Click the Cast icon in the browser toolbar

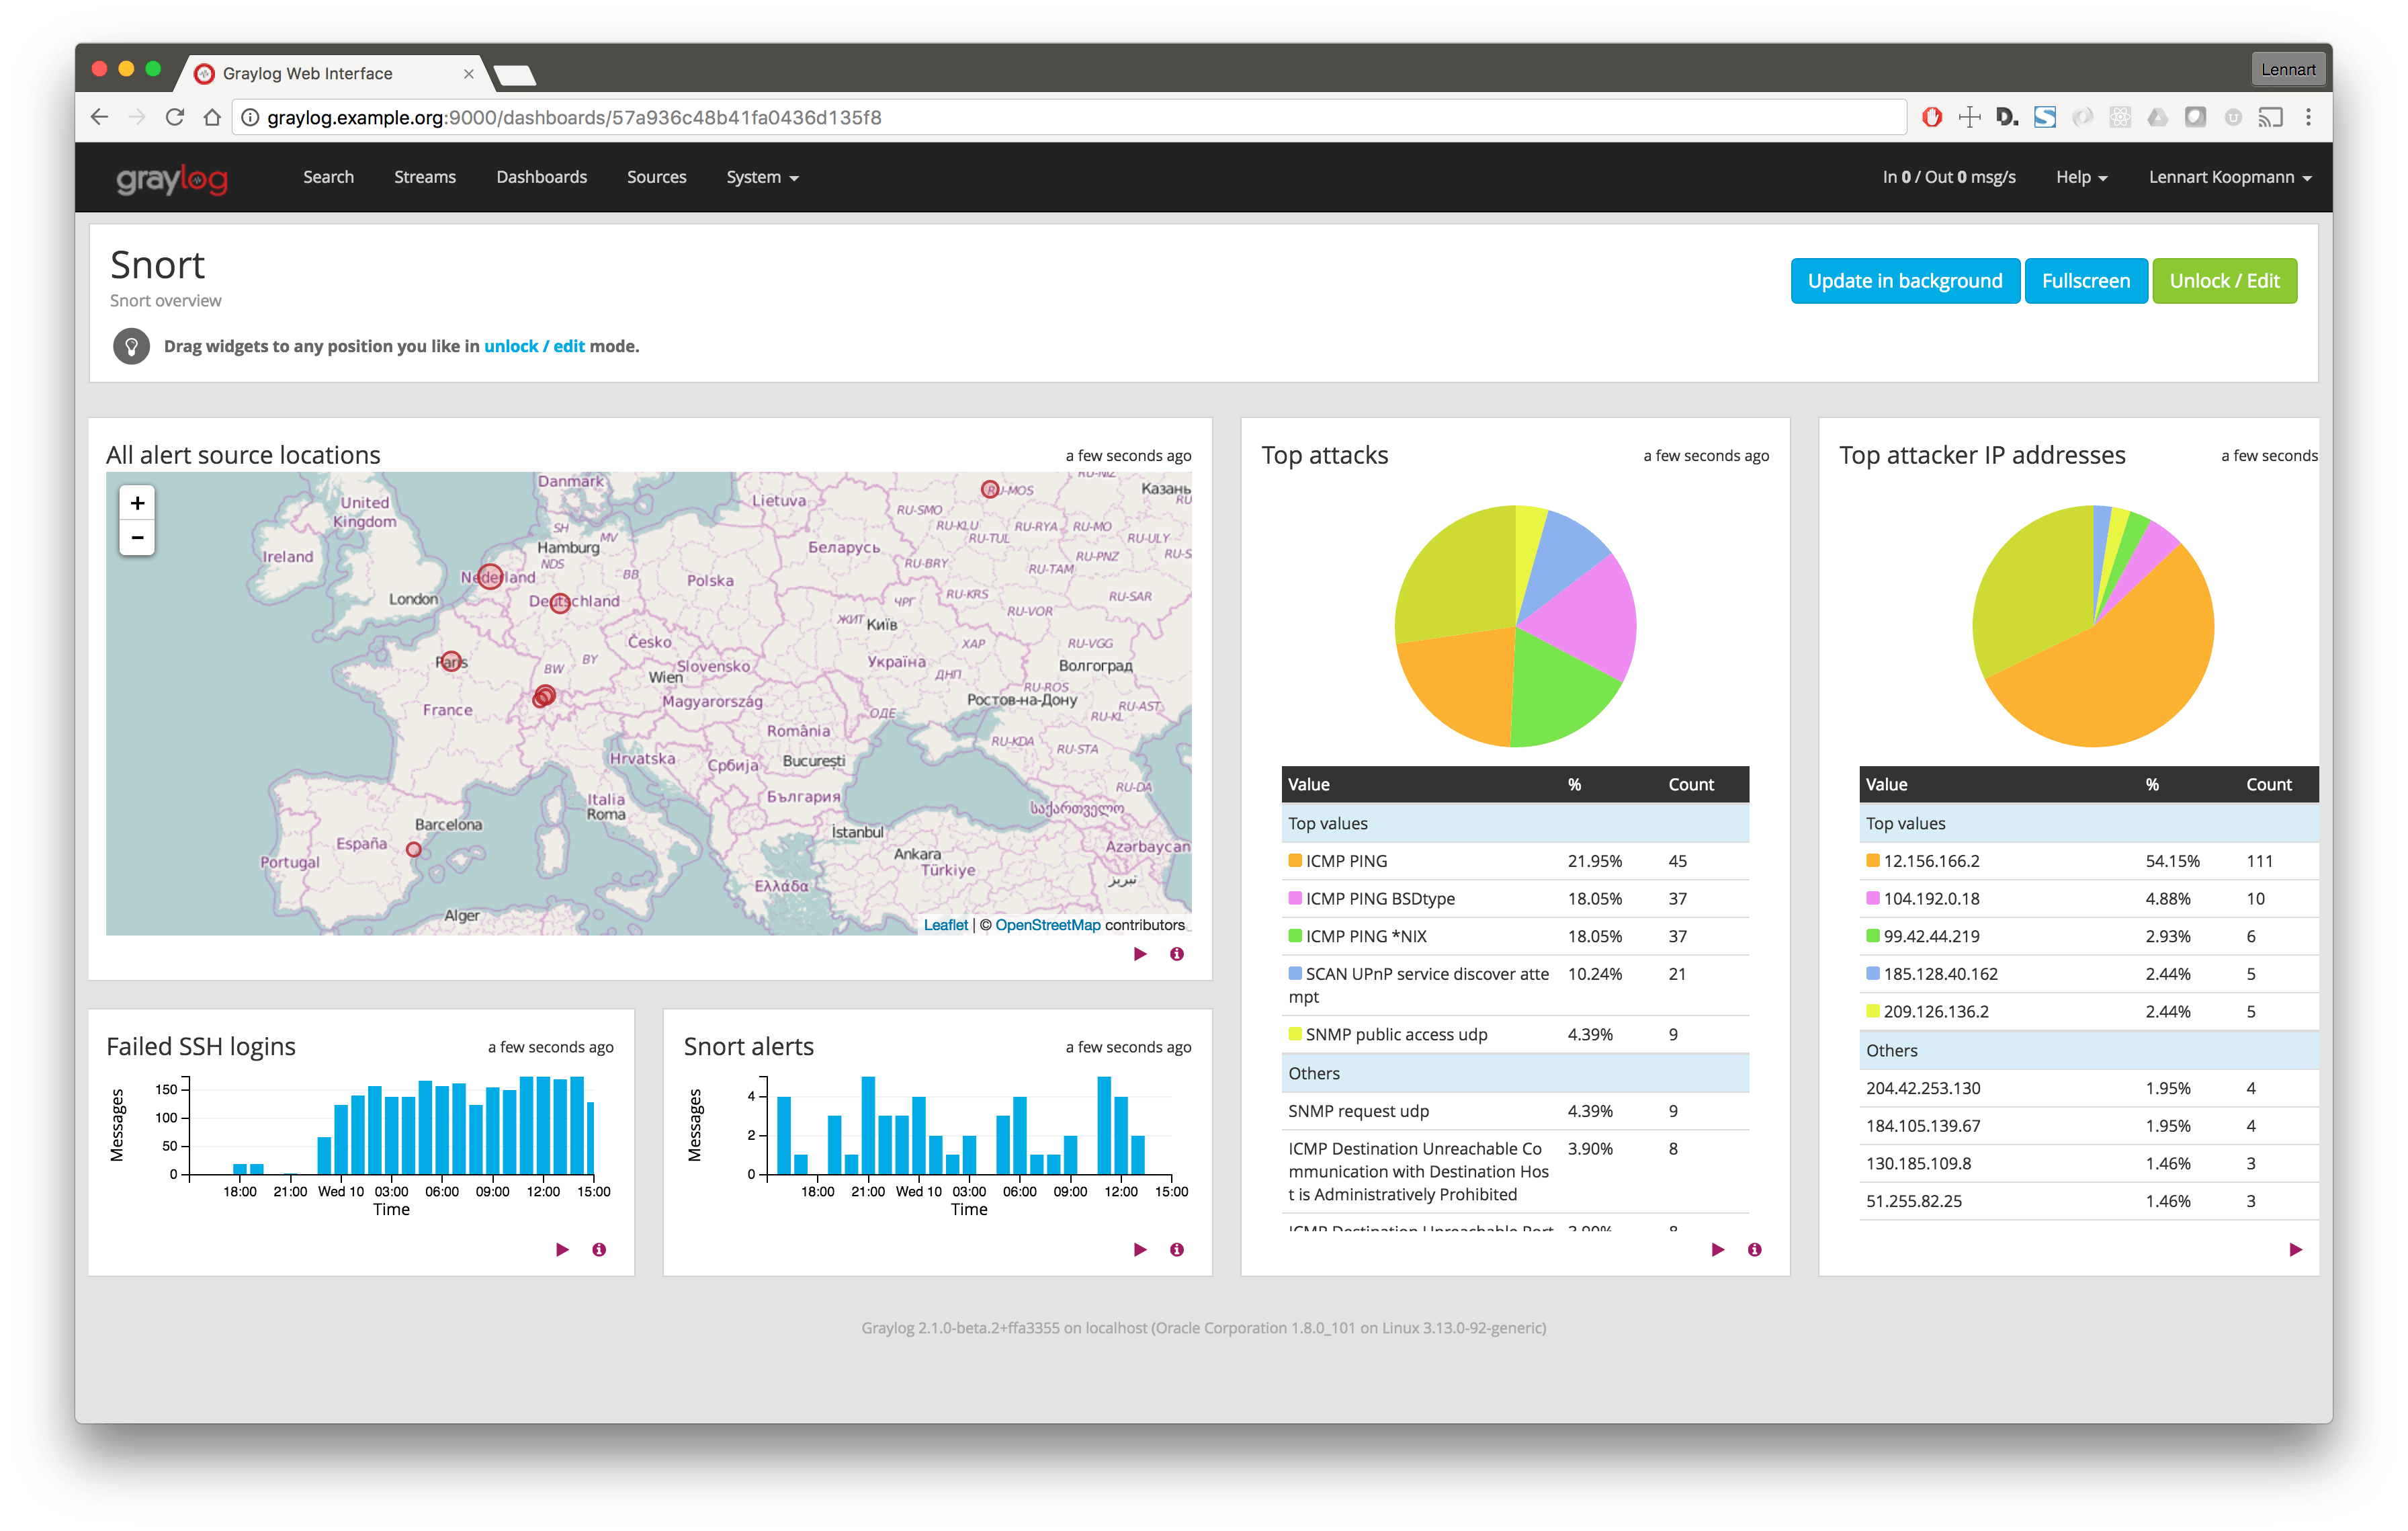coord(2271,117)
